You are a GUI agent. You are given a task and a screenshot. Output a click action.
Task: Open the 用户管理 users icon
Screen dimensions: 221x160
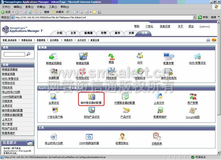pos(193,96)
